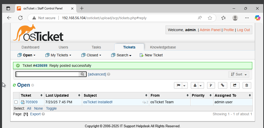Image resolution: width=264 pixels, height=128 pixels.
Task: Open ticket number 705909
Action: coord(31,102)
